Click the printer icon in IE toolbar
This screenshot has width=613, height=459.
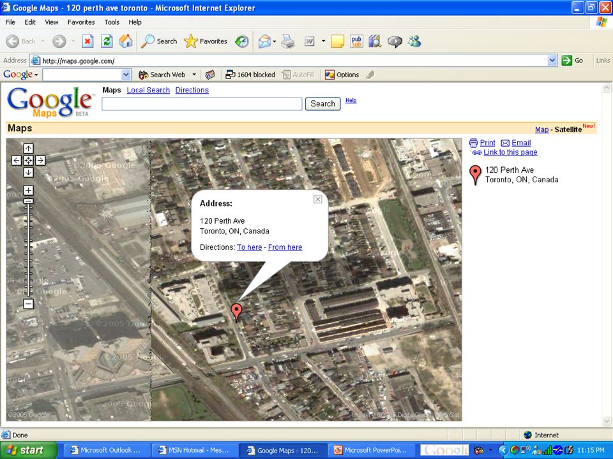click(288, 41)
